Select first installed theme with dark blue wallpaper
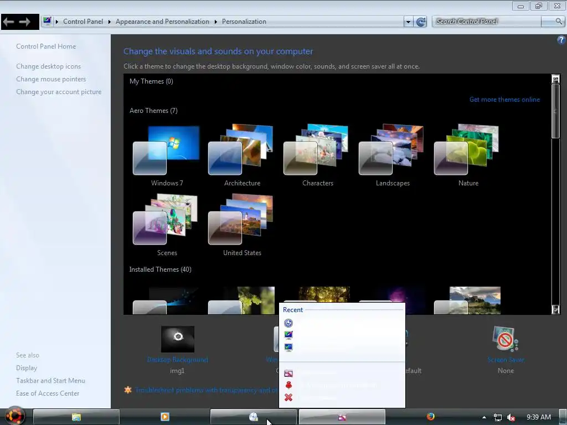Viewport: 567px width, 425px height. [166, 300]
